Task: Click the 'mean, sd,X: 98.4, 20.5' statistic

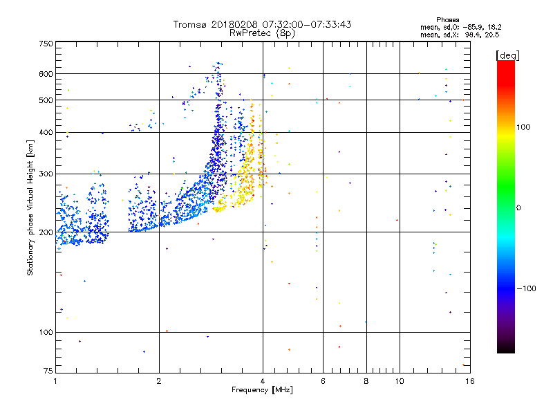Action: tap(460, 35)
